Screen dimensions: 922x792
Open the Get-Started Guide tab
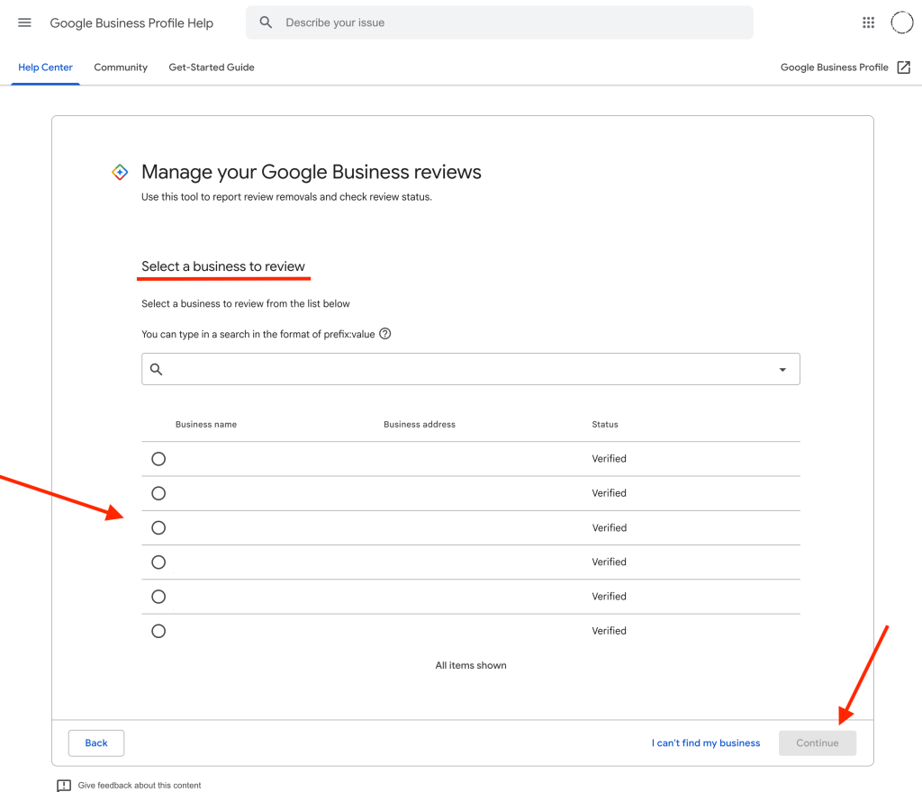click(212, 67)
